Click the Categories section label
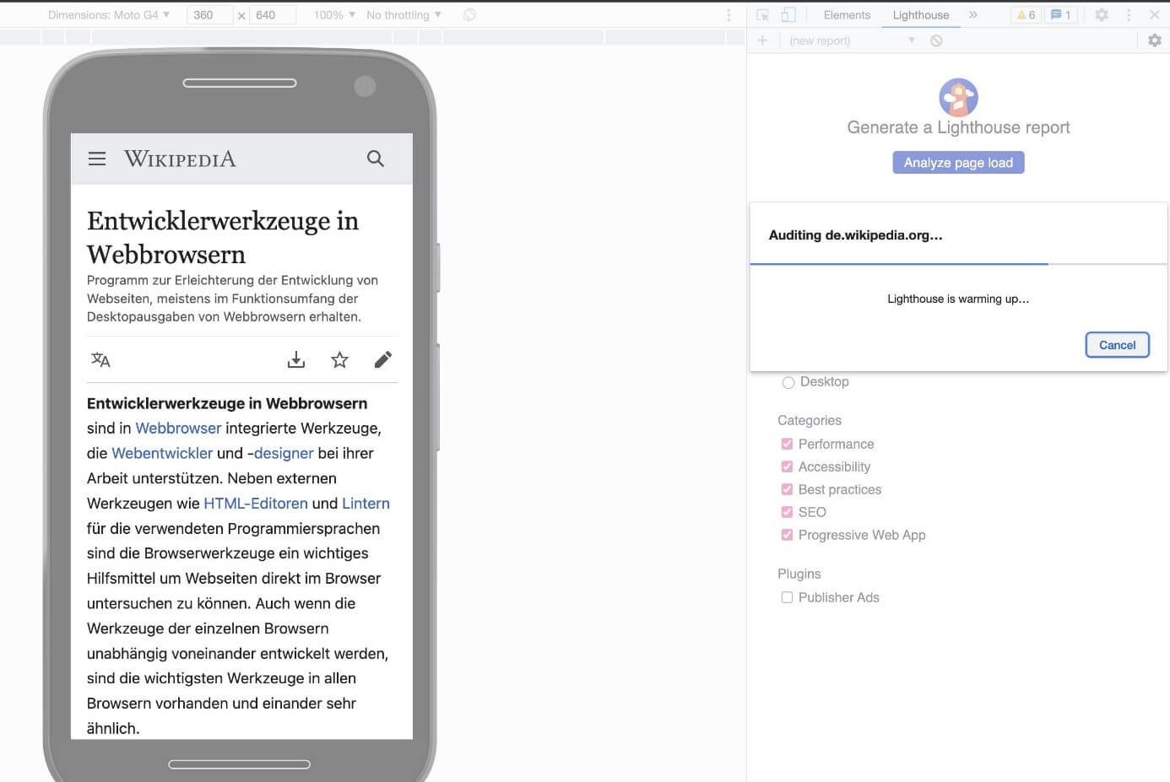This screenshot has width=1170, height=782. click(x=810, y=420)
